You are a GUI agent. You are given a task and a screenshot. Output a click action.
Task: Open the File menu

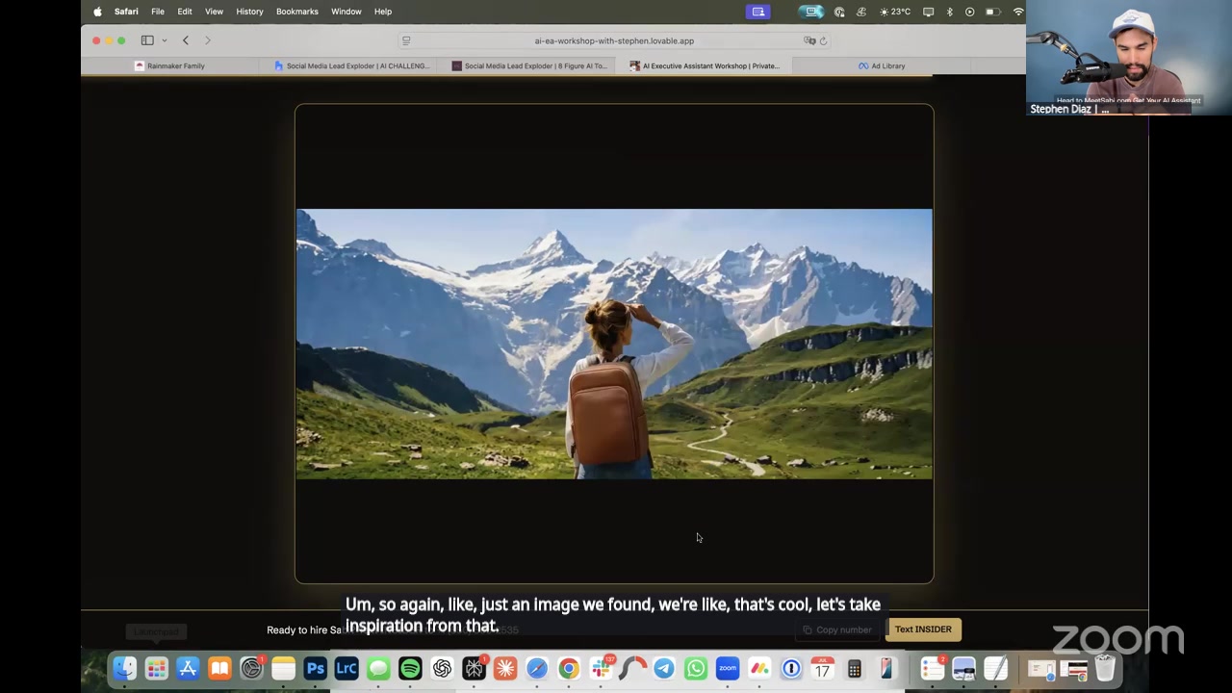pyautogui.click(x=158, y=12)
